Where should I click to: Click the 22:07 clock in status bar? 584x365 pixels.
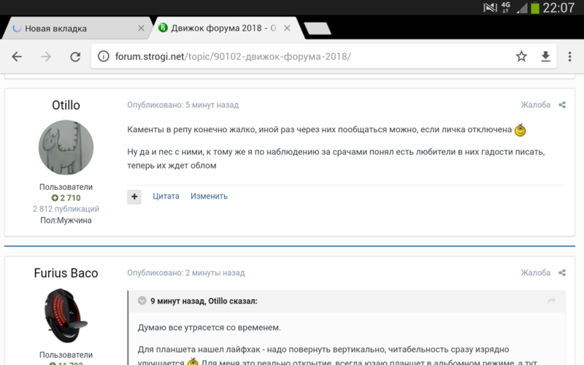click(558, 7)
